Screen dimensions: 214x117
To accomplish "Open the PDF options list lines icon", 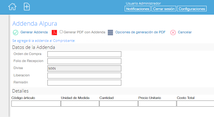I will pyautogui.click(x=110, y=32).
